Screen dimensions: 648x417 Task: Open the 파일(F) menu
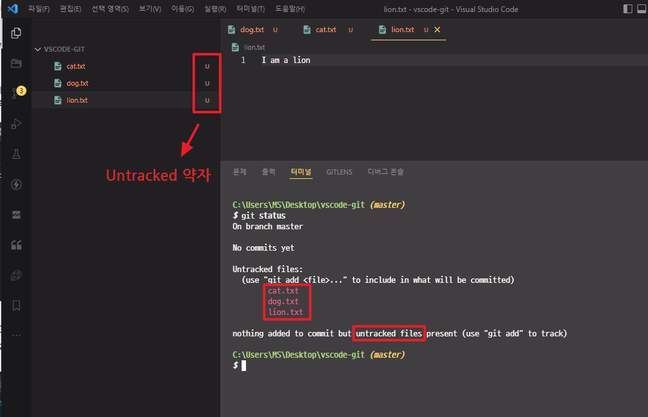coord(39,9)
